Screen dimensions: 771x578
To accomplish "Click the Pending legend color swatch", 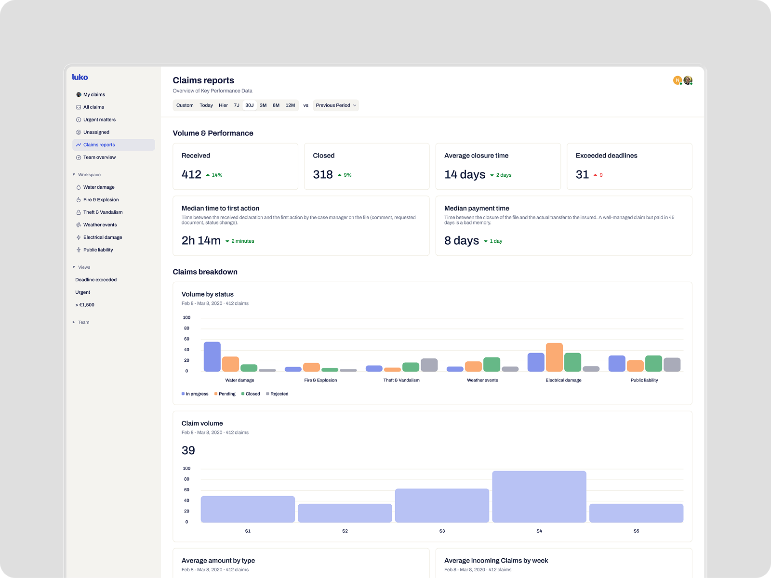I will (216, 394).
